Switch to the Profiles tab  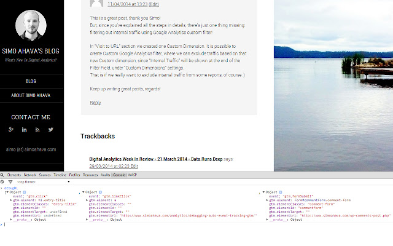pyautogui.click(x=74, y=175)
